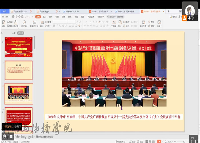Toggle Italic formatting
This screenshot has width=200, height=143.
(57, 26)
